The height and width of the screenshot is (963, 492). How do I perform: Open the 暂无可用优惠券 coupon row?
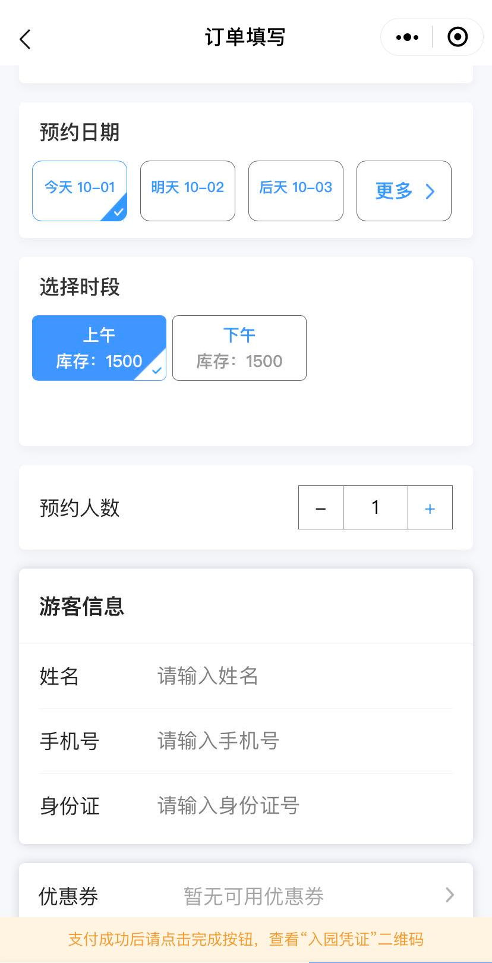click(x=254, y=896)
